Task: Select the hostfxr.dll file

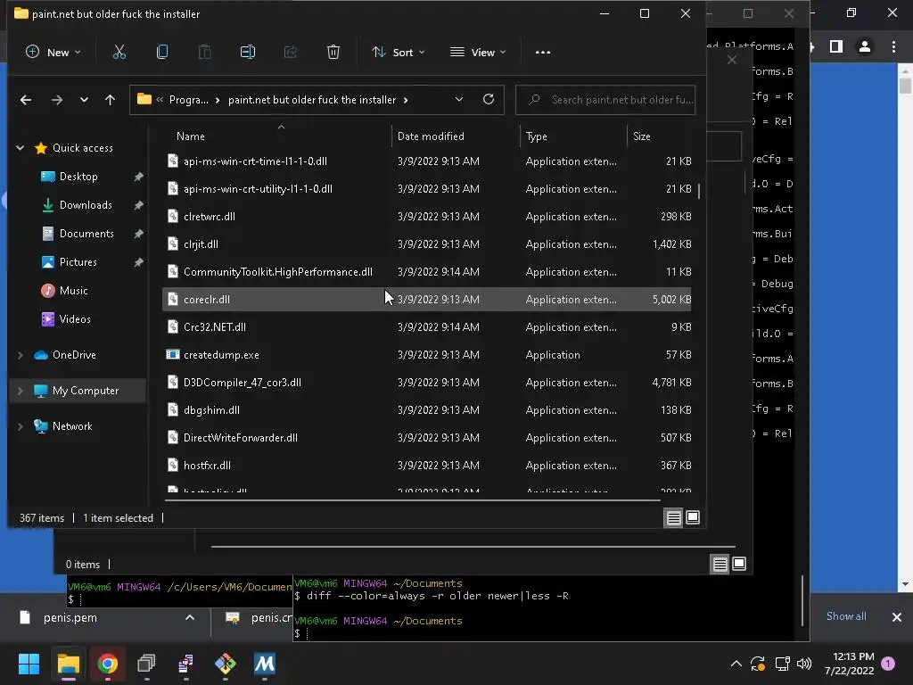Action: point(427,466)
